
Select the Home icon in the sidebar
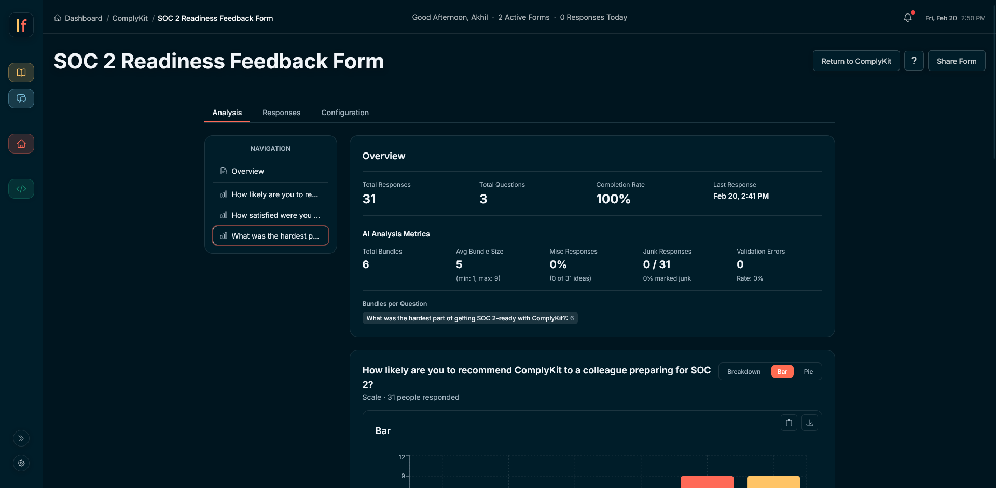click(x=21, y=144)
